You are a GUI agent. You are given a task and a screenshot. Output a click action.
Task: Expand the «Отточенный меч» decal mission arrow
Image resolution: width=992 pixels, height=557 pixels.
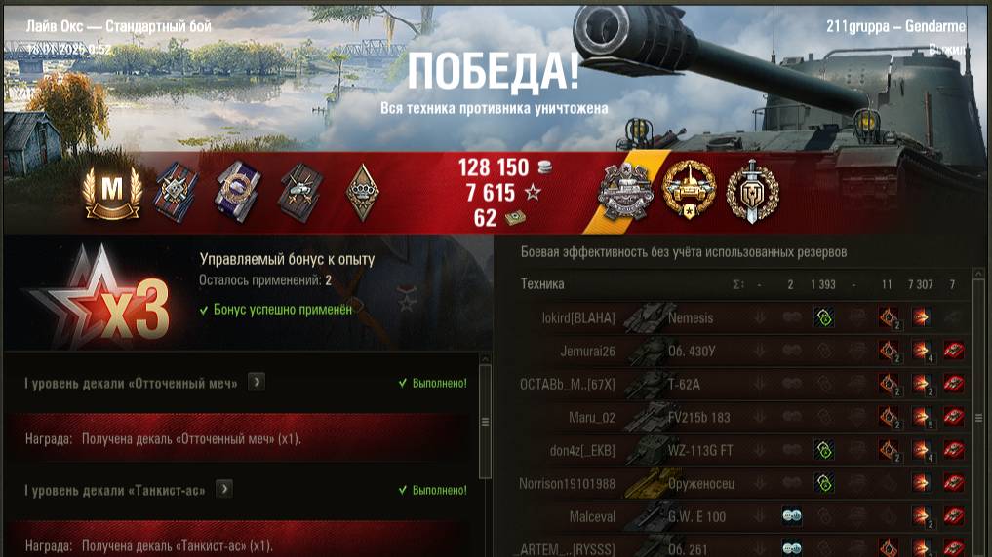coord(257,382)
